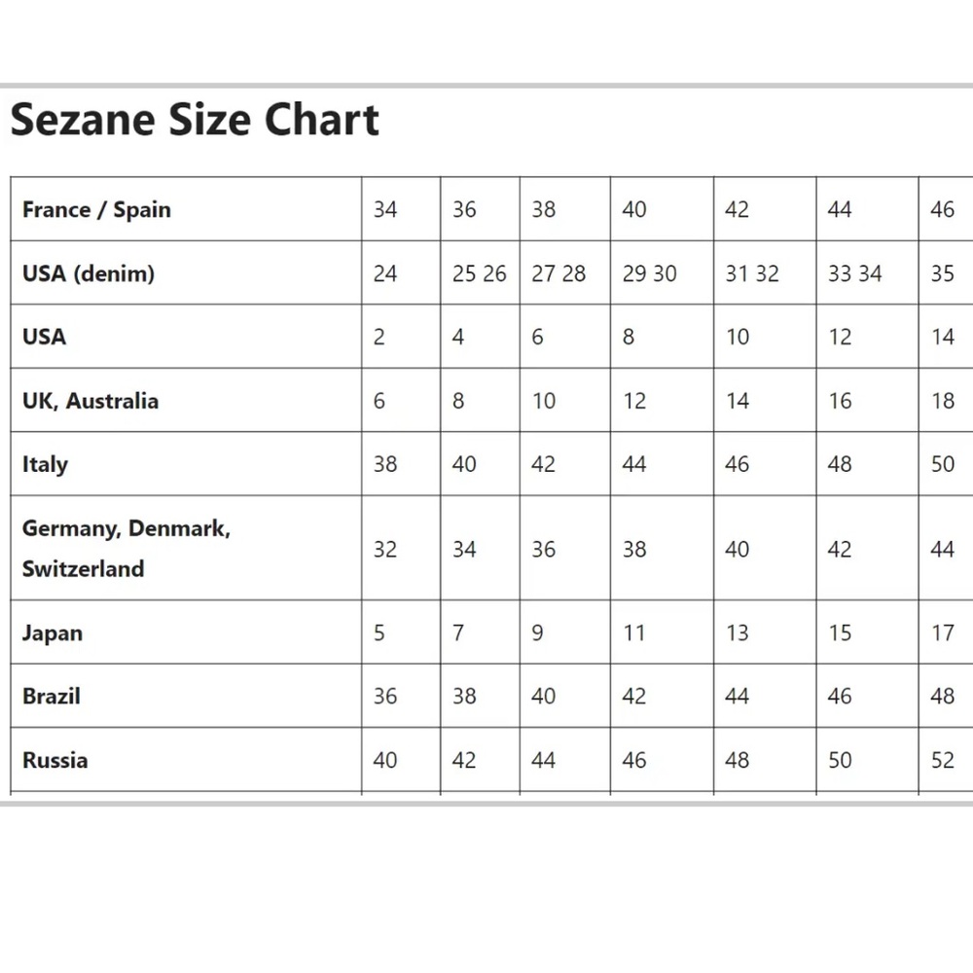Click the Russia row label
Screen dimensions: 973x973
click(x=54, y=761)
